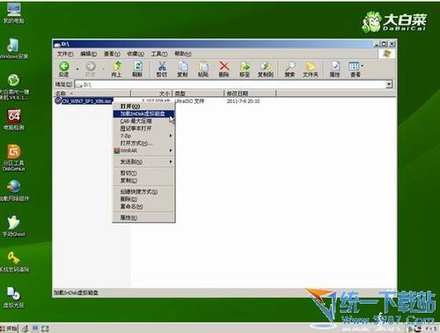Screen dimensions: 440x333
Task: Click the Cut scissors icon (剪切)
Action: coord(162,69)
